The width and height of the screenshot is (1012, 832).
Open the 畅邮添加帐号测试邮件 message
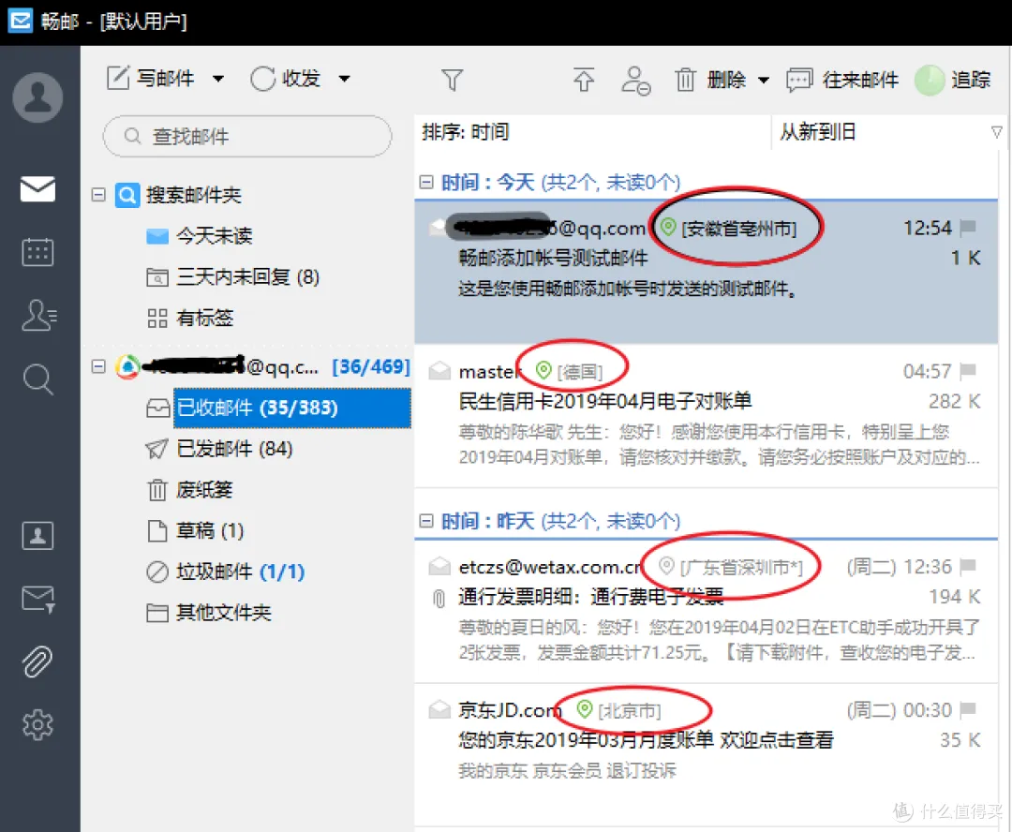tap(707, 272)
